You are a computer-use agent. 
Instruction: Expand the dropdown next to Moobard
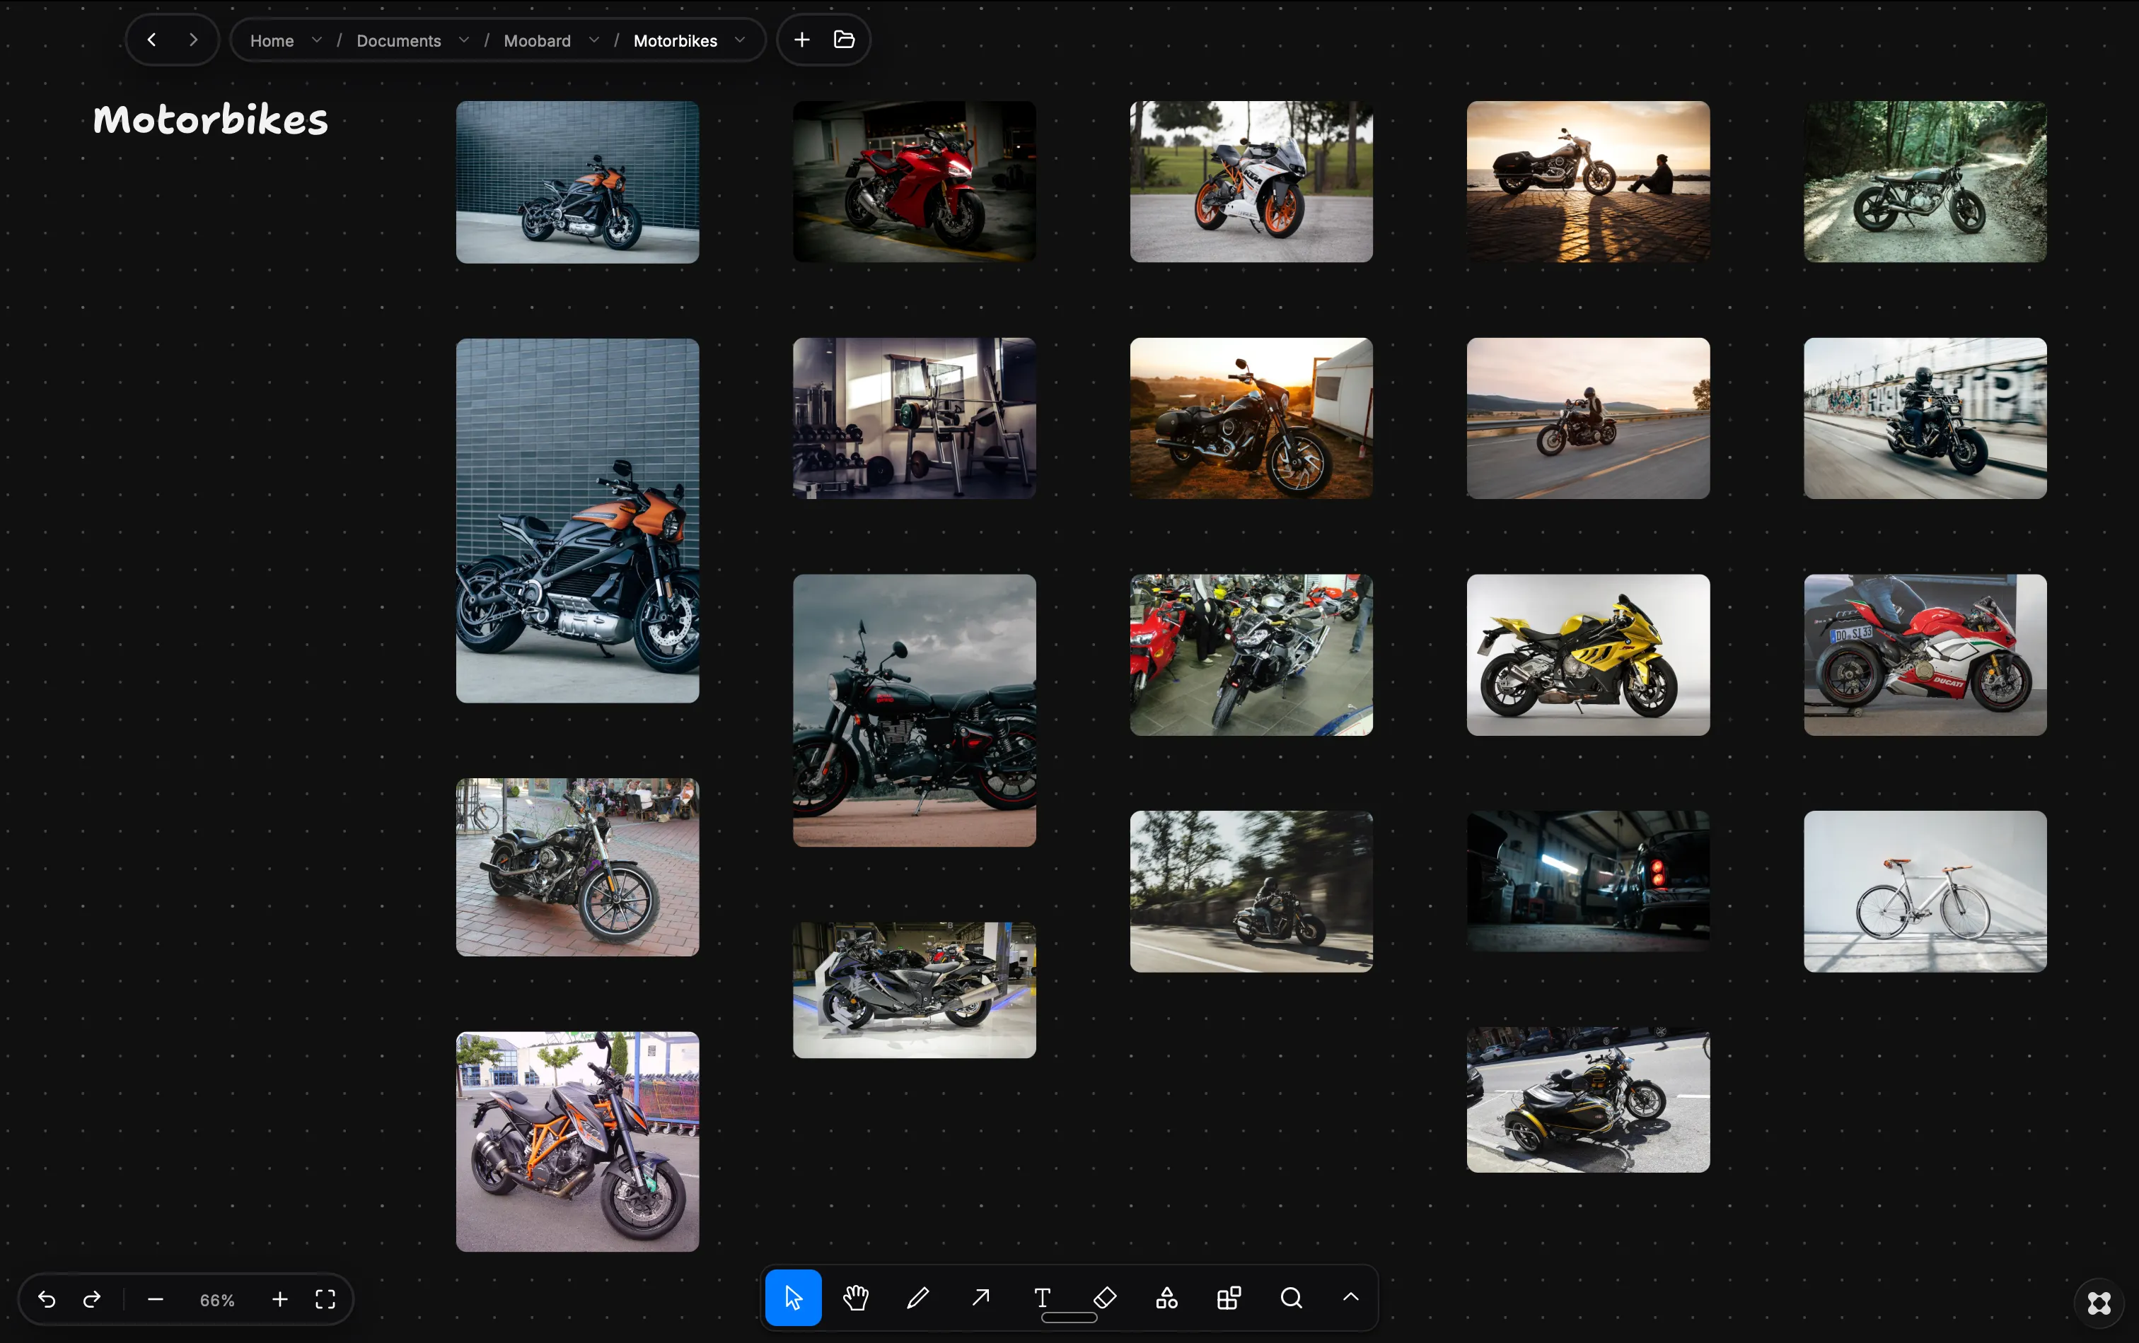(x=594, y=40)
